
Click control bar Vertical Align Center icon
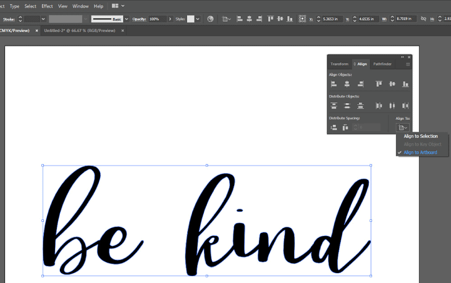point(280,19)
